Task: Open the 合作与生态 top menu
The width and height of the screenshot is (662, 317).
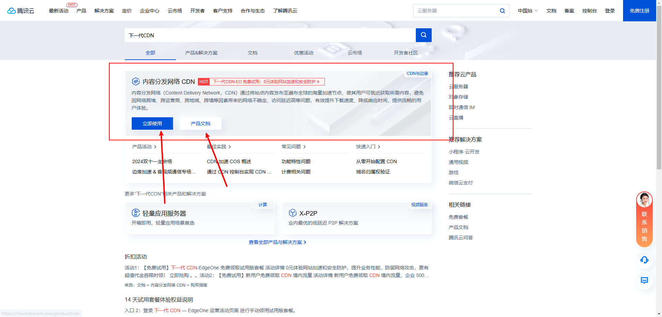Action: click(253, 11)
